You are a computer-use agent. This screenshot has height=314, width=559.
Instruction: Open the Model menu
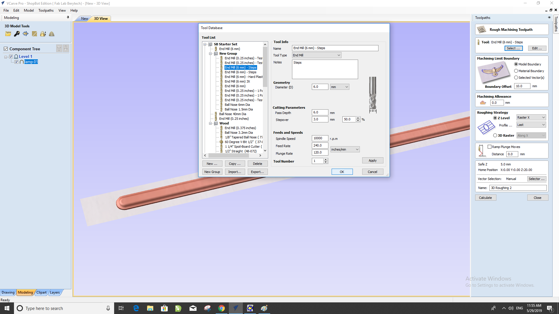click(29, 10)
